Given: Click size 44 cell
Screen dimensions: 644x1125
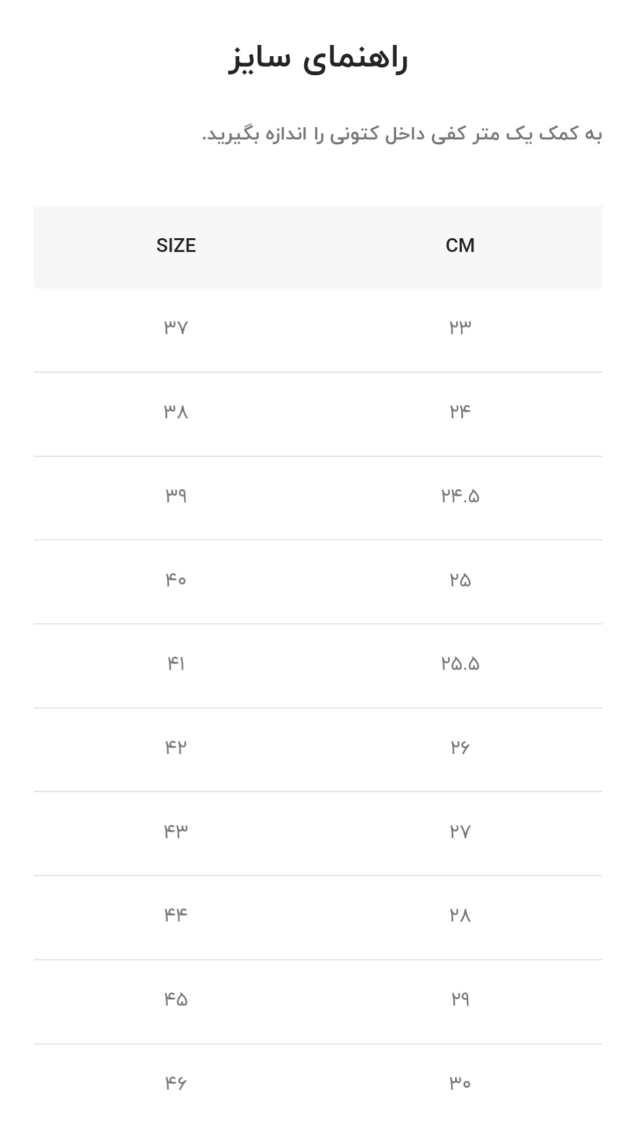Looking at the screenshot, I should click(176, 915).
